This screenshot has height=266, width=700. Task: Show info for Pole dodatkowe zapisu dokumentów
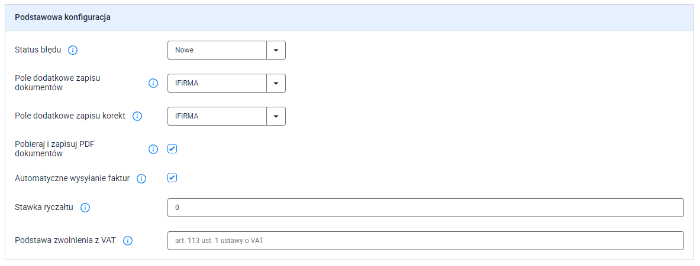click(x=153, y=83)
